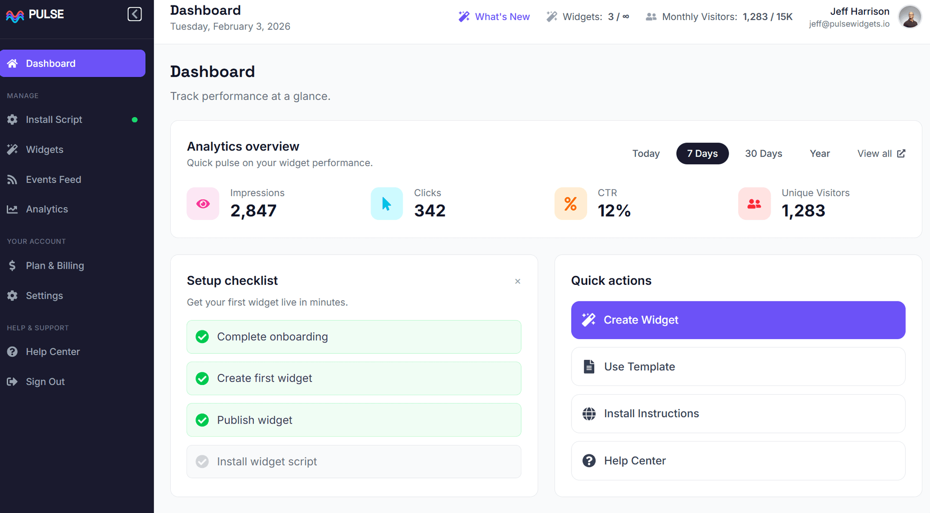Open View all analytics link
The image size is (930, 513).
click(x=881, y=154)
